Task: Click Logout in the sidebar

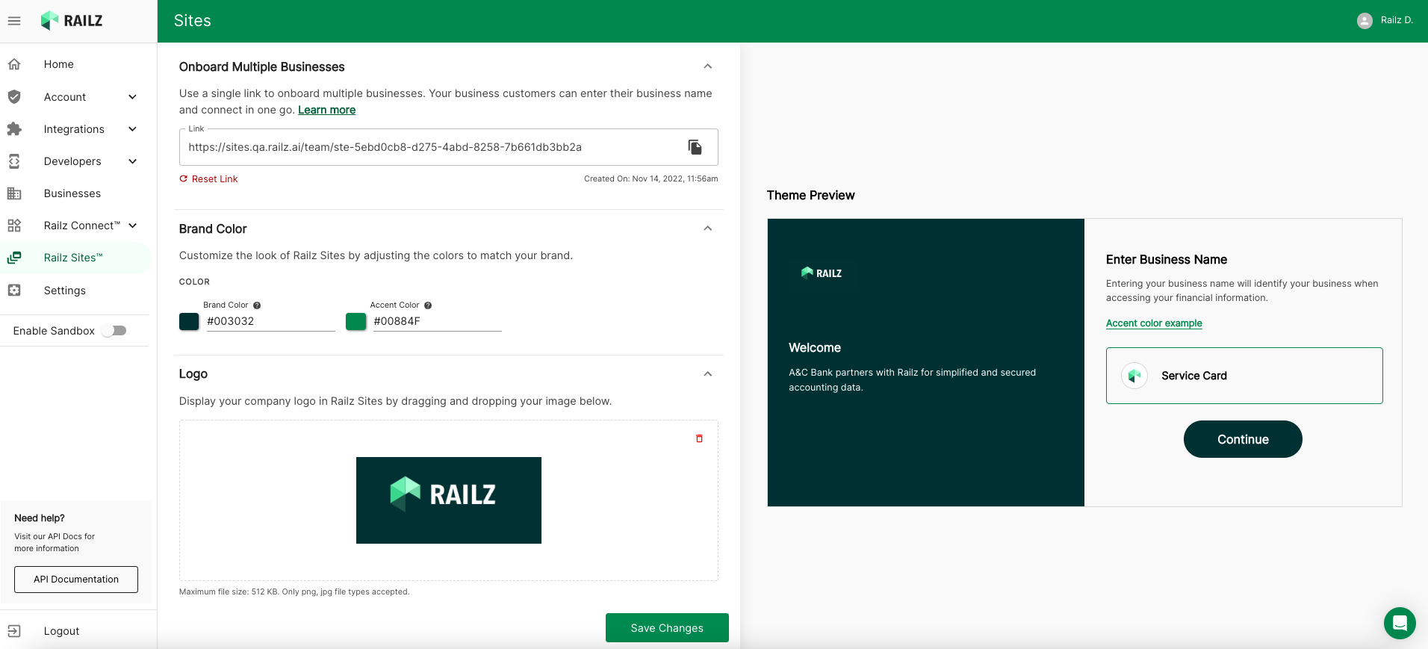Action: 61,631
